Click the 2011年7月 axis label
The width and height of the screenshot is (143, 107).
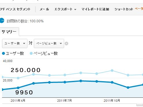pos(64,101)
